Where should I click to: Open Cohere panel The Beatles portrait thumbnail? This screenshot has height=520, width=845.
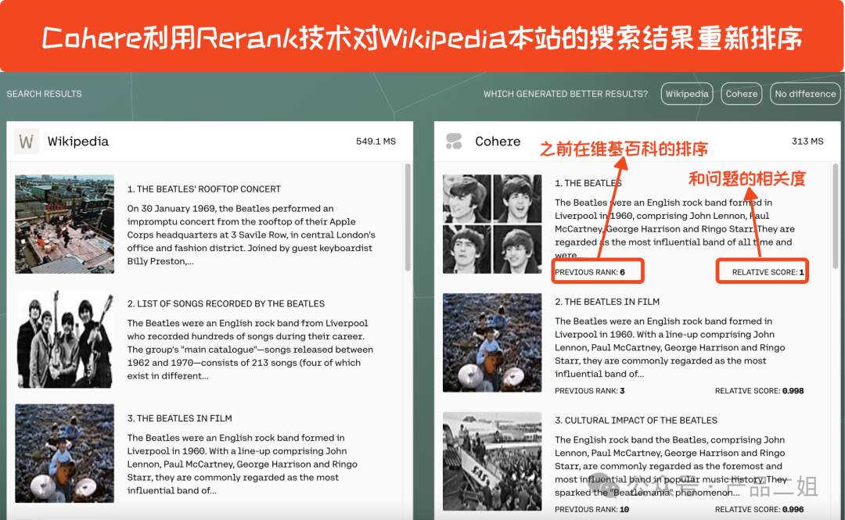(492, 224)
